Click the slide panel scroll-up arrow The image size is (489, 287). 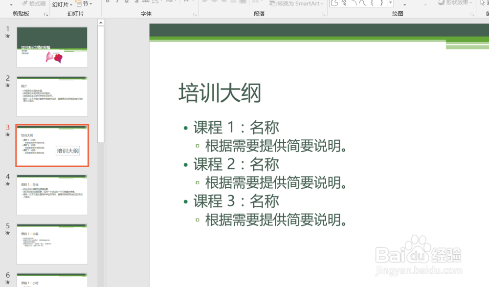101,23
